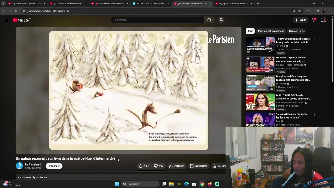
Task: Click the Windows taskbar Rechercher box
Action: pyautogui.click(x=140, y=184)
